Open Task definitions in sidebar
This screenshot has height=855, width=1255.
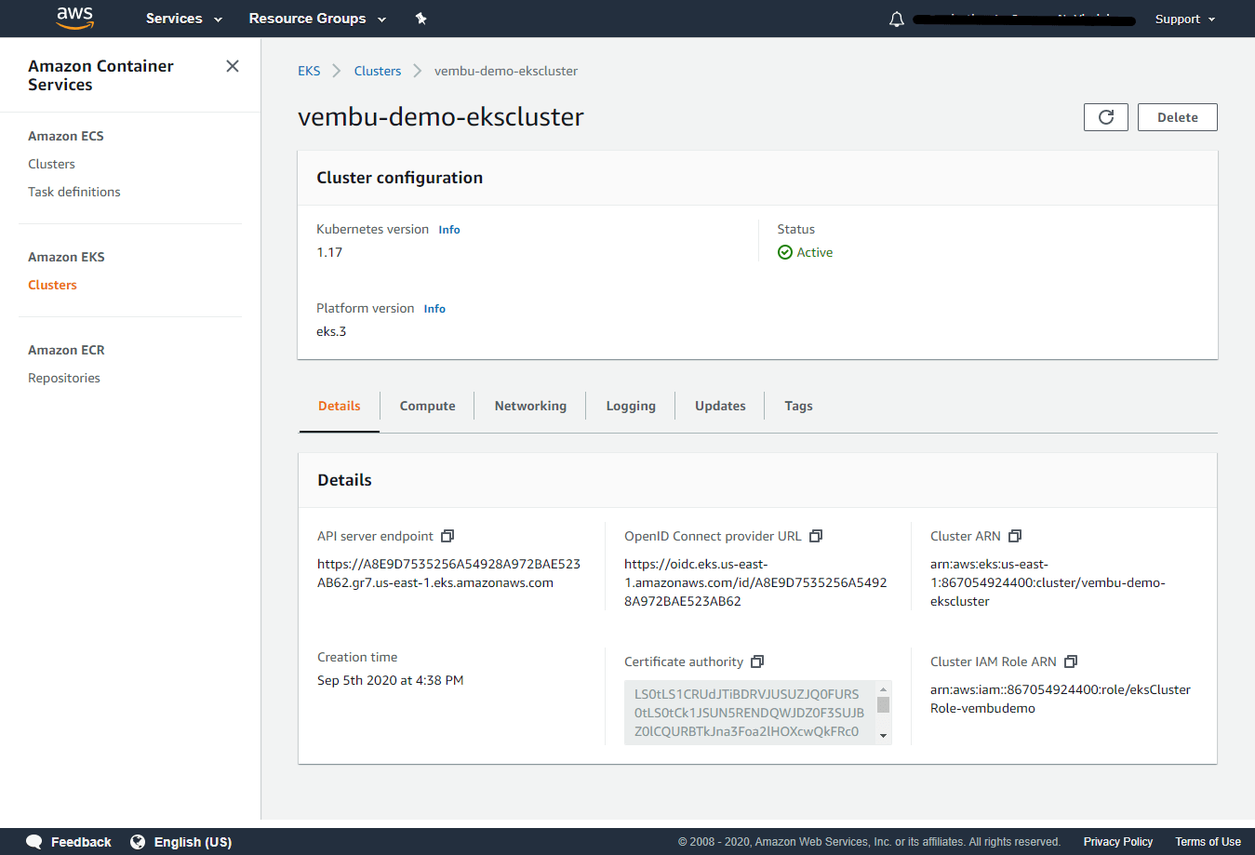click(x=74, y=192)
